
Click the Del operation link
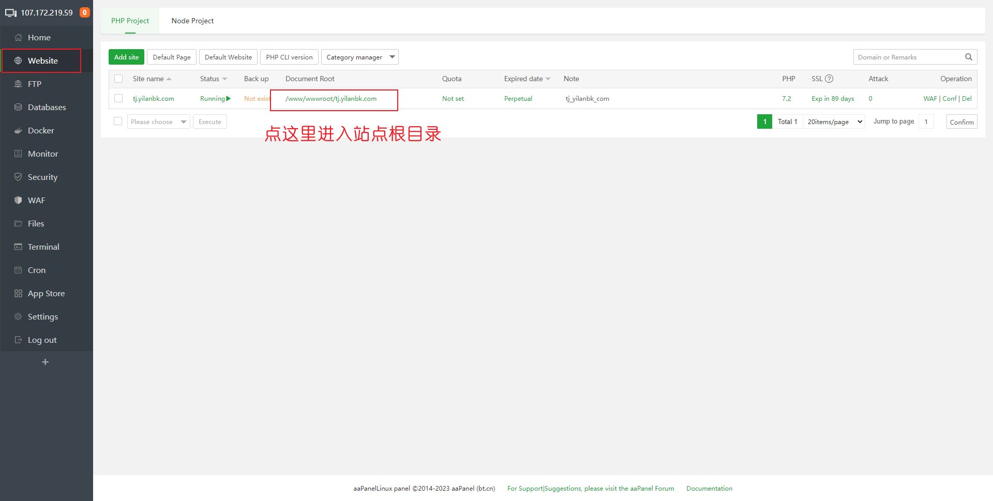click(x=967, y=98)
